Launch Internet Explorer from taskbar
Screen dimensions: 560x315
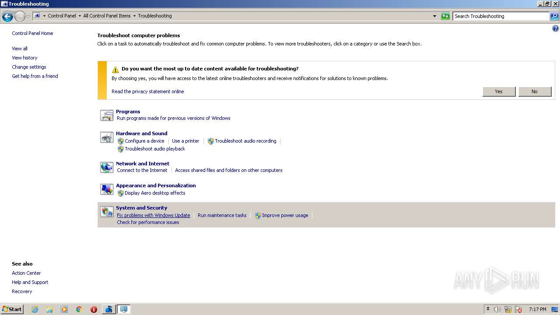35,309
